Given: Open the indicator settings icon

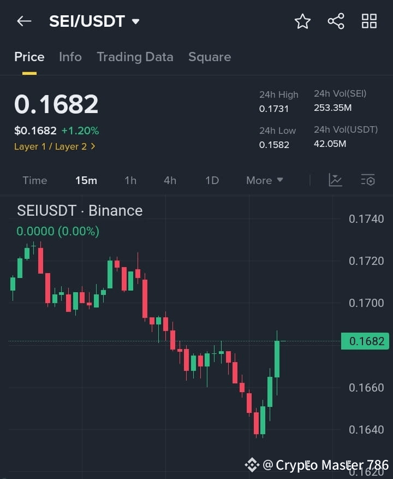Looking at the screenshot, I should 368,180.
